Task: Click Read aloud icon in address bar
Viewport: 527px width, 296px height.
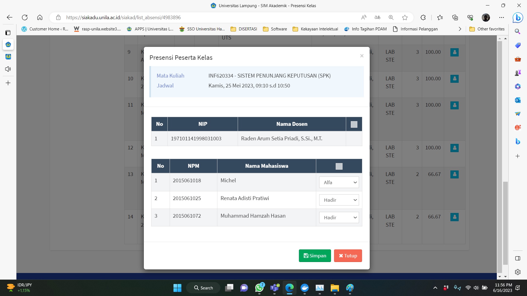Action: click(364, 18)
